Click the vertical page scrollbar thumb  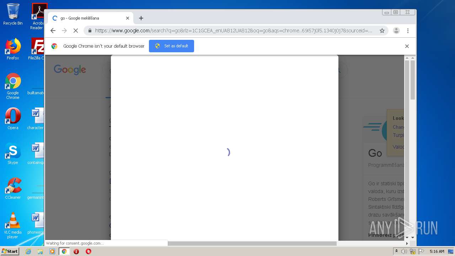[413, 80]
